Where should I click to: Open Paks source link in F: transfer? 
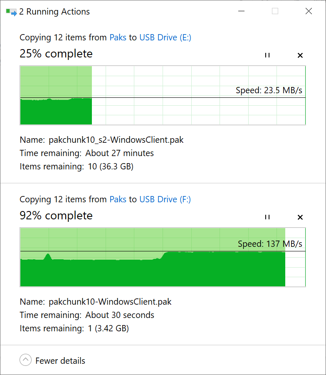pyautogui.click(x=118, y=199)
